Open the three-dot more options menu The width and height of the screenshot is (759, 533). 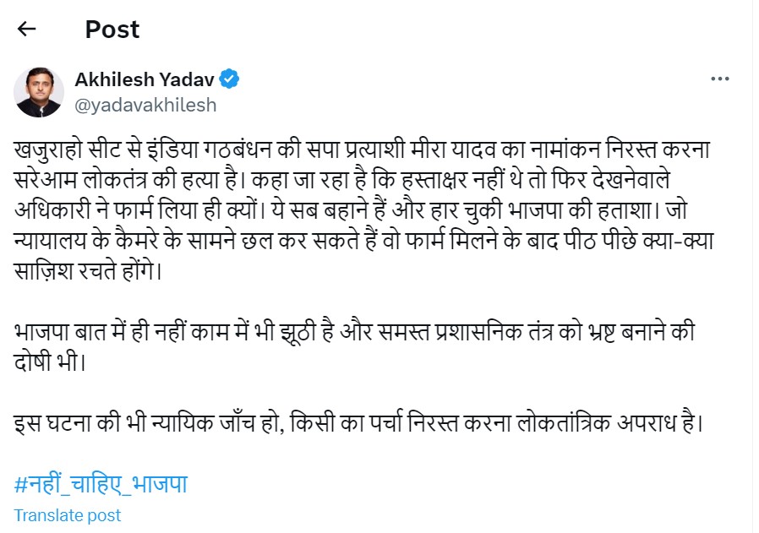coord(719,79)
